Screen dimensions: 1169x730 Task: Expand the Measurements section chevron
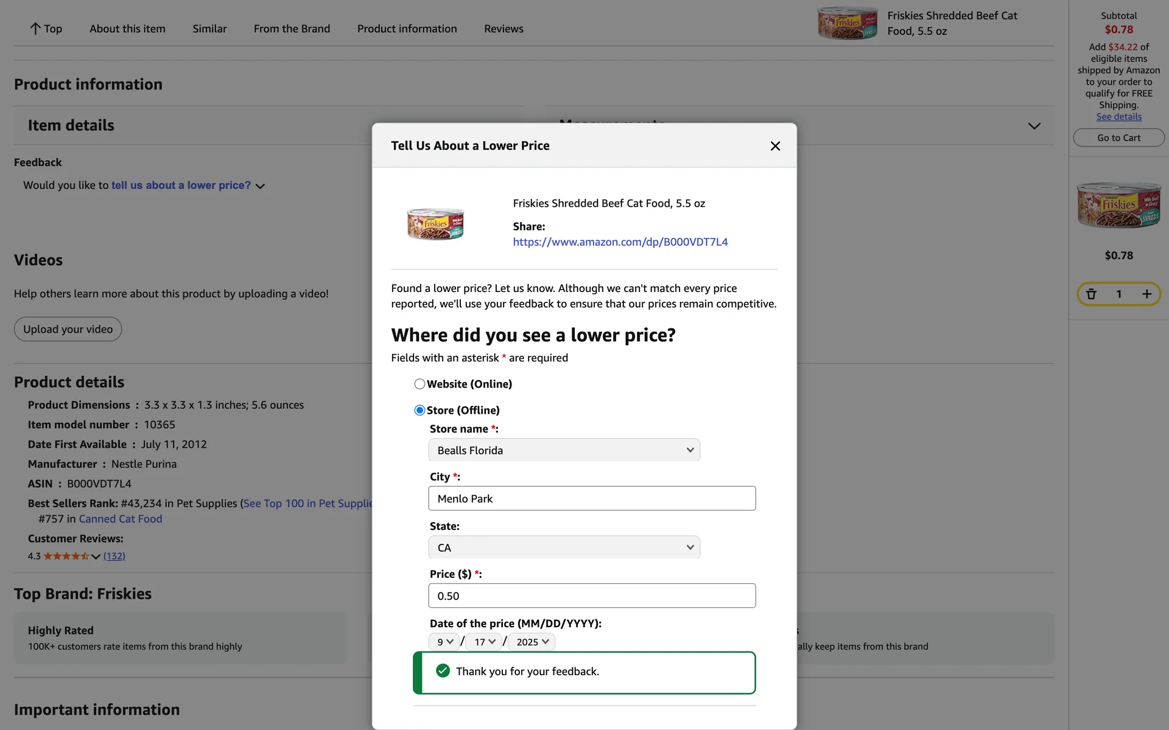pos(1034,126)
